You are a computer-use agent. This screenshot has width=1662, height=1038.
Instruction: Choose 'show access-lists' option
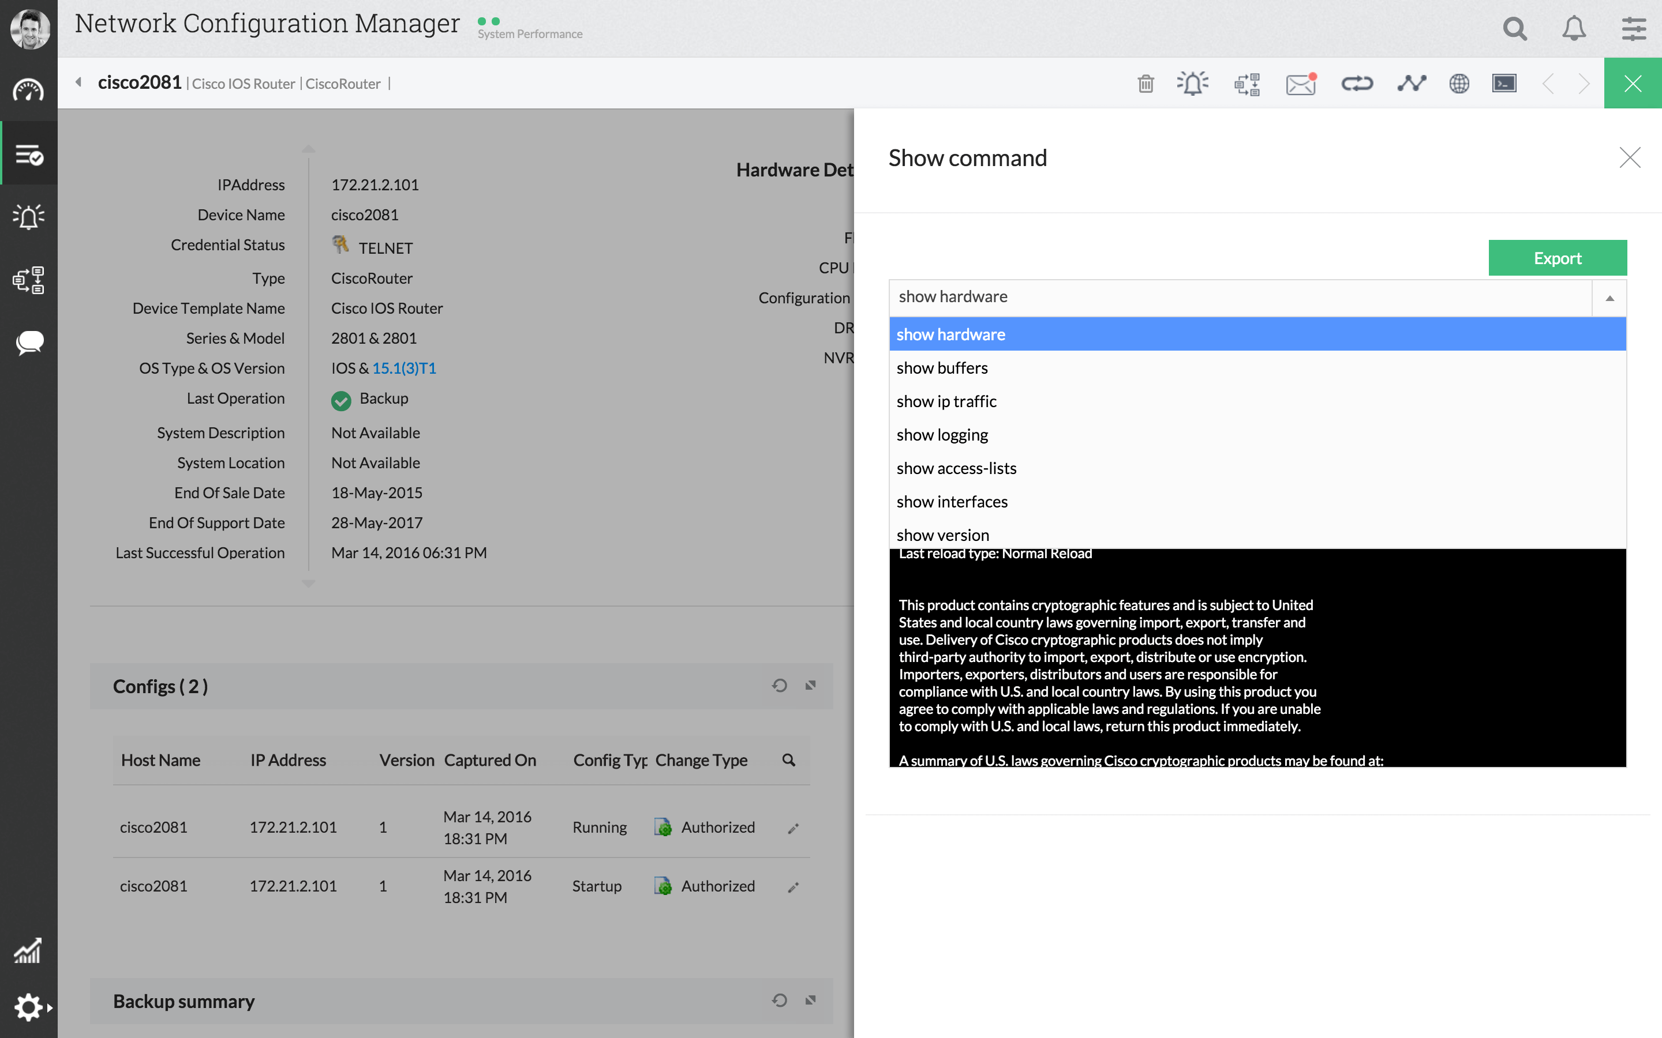[956, 468]
